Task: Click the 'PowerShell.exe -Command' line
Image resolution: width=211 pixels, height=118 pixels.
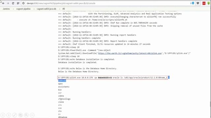Action: (x=84, y=50)
